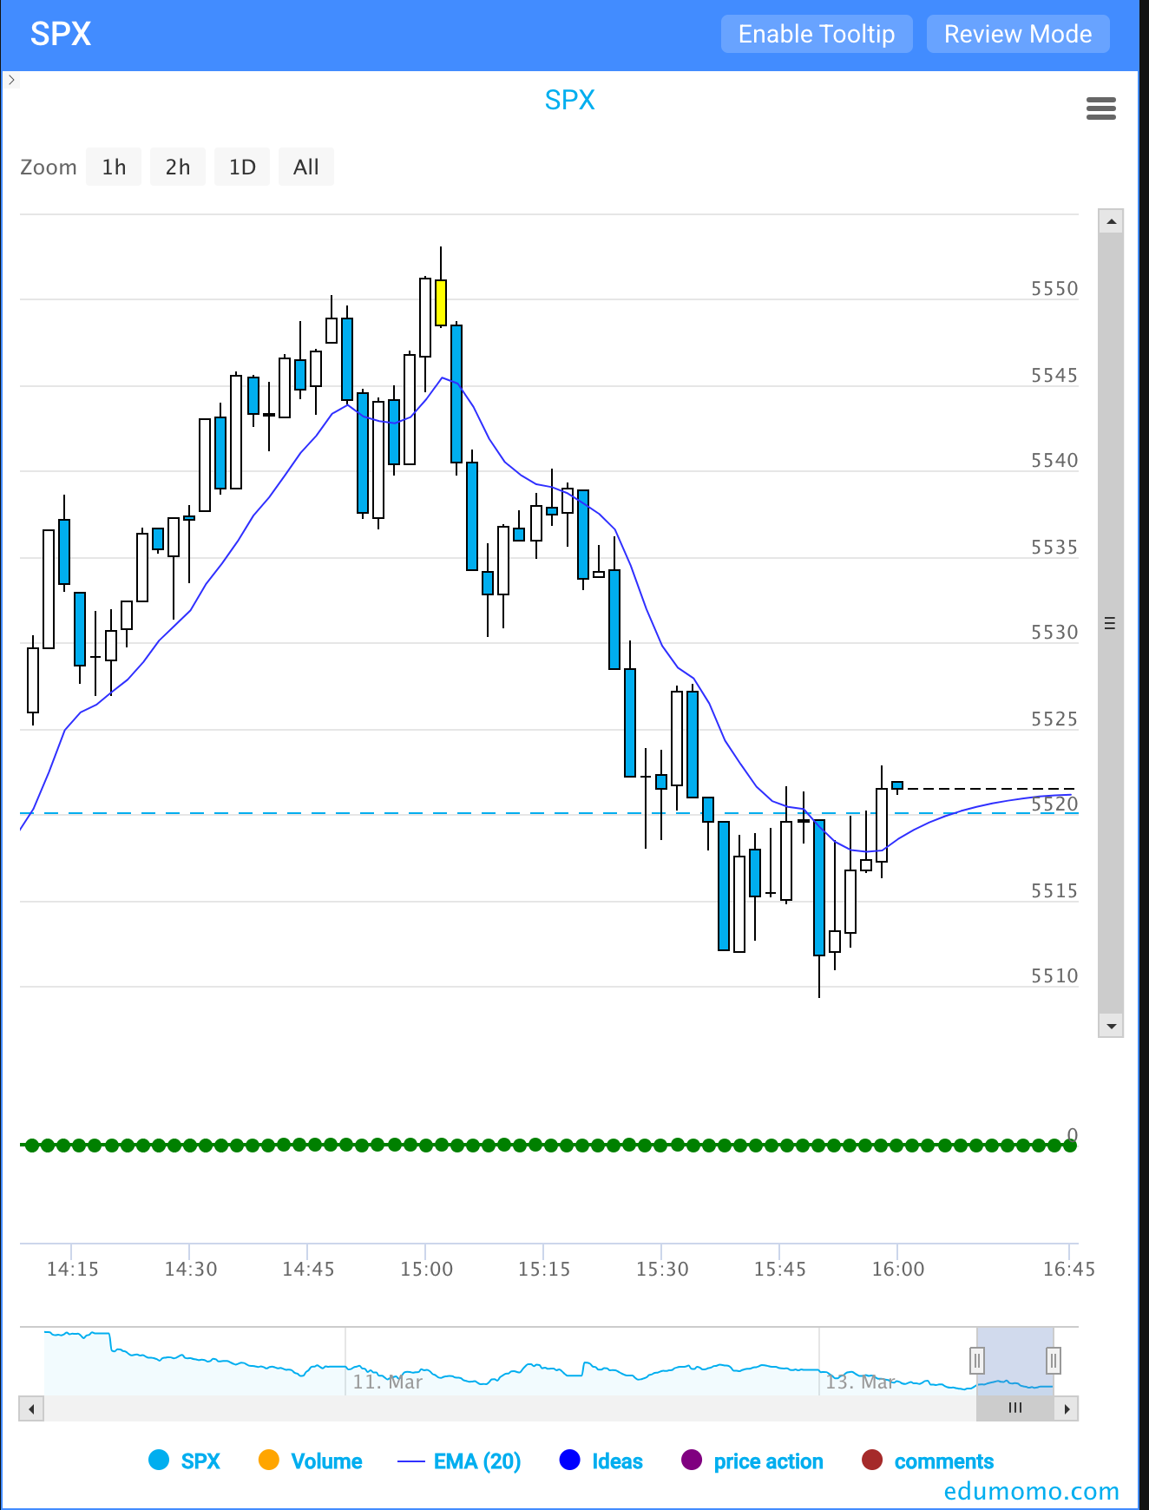
Task: Click the SPX chart title
Action: tap(570, 100)
